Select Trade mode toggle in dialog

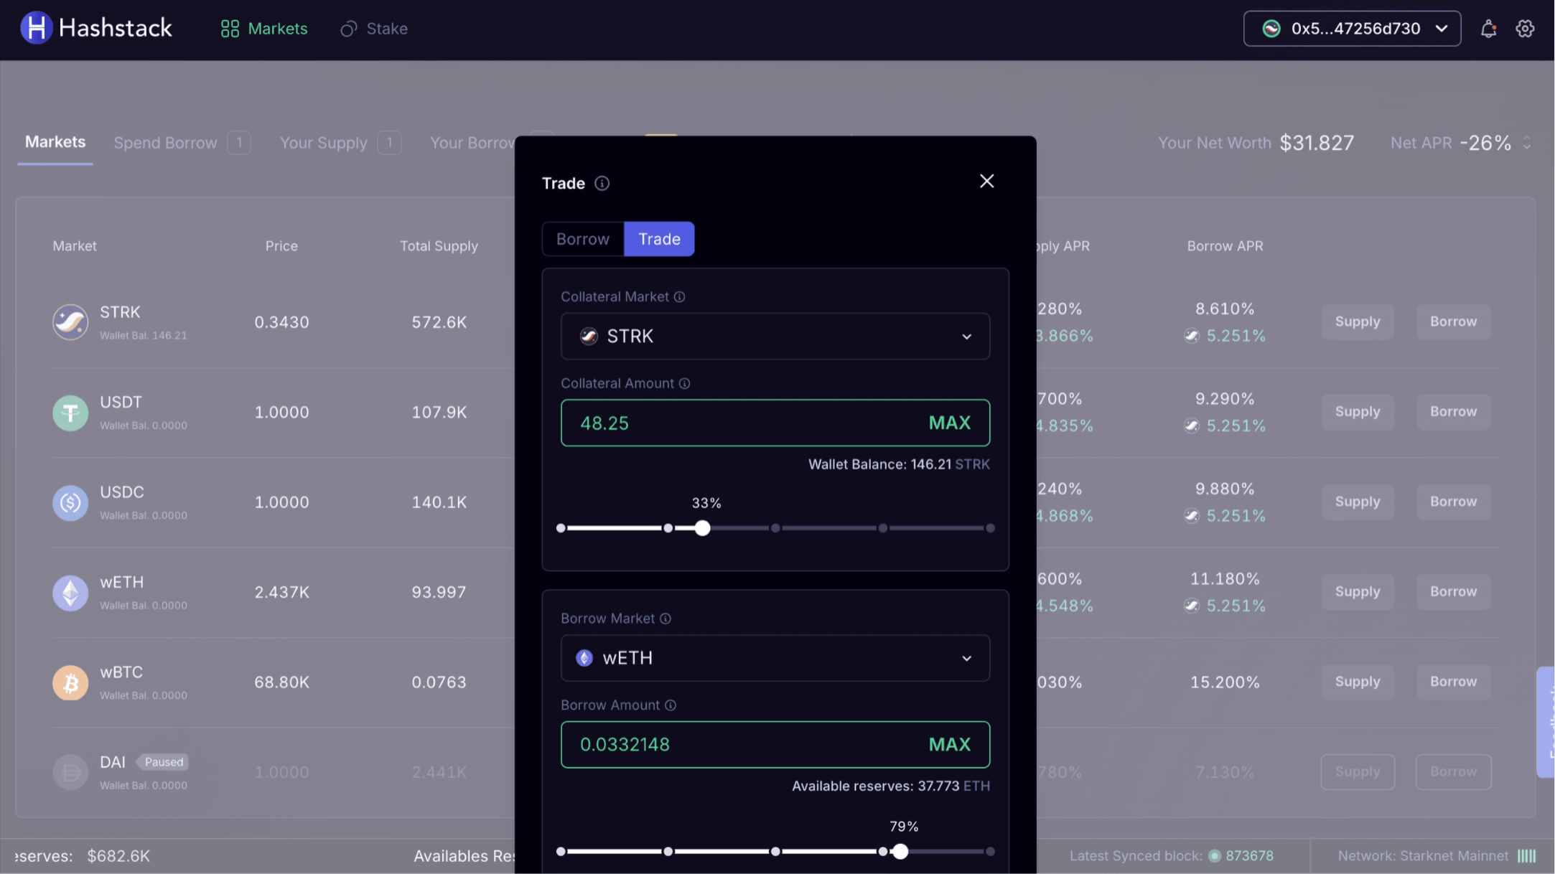(659, 239)
